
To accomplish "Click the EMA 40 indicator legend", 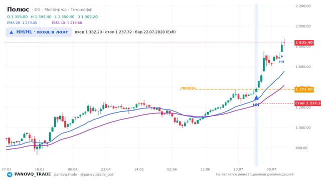I will point(67,23).
